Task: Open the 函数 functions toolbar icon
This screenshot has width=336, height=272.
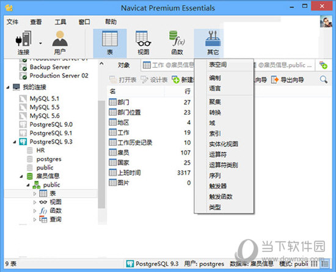Action: point(177,43)
